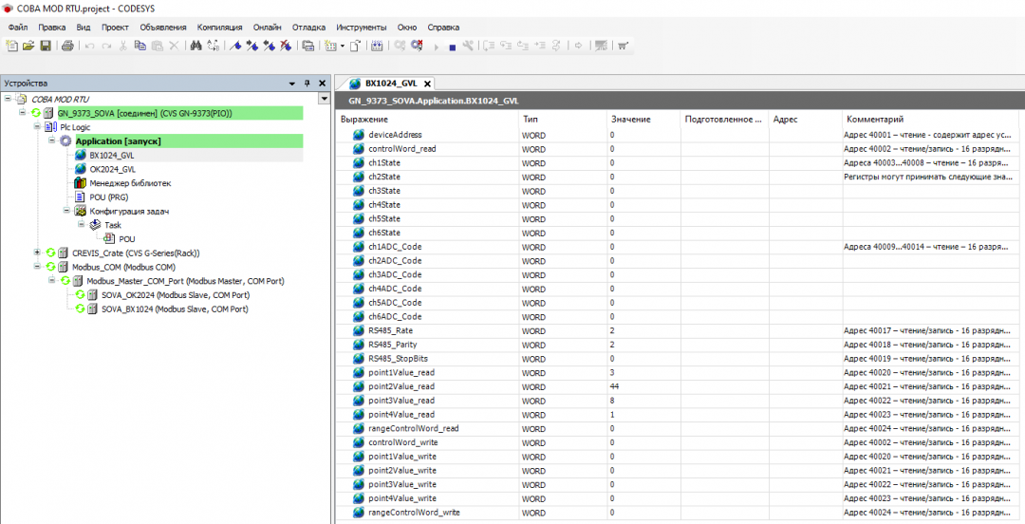Click the Print toolbar icon
This screenshot has height=524, width=1025.
[67, 46]
